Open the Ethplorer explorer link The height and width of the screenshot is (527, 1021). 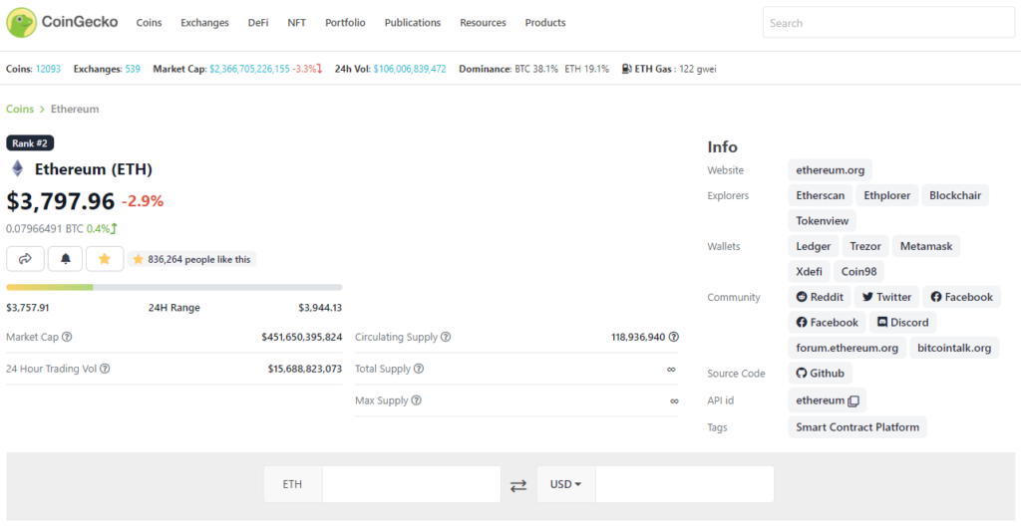point(887,195)
